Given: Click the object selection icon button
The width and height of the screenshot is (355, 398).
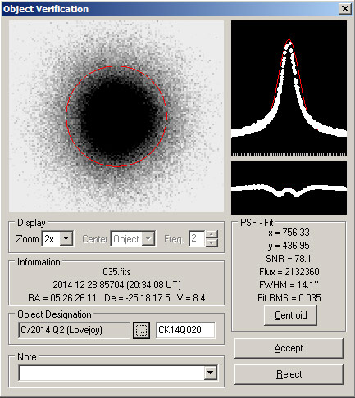Looking at the screenshot, I should click(x=141, y=330).
